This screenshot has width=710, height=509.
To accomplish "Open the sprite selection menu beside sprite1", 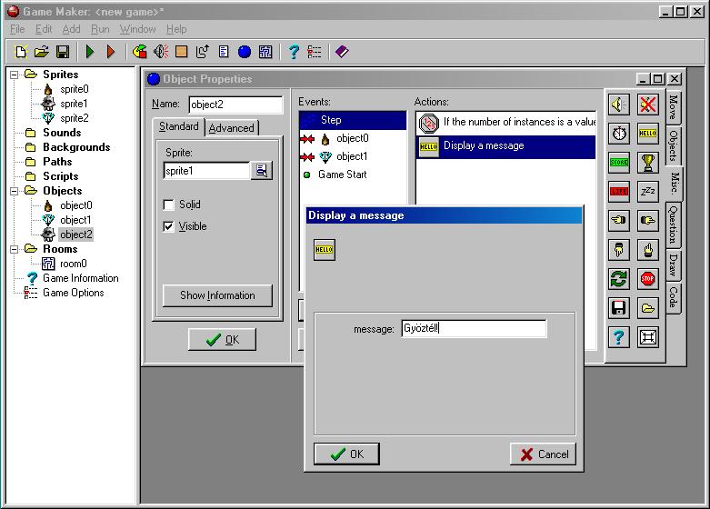I will pos(262,170).
